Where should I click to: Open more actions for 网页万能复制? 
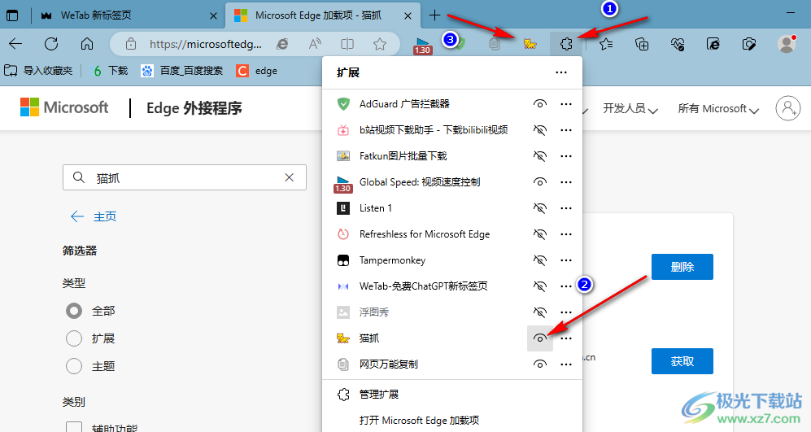566,364
